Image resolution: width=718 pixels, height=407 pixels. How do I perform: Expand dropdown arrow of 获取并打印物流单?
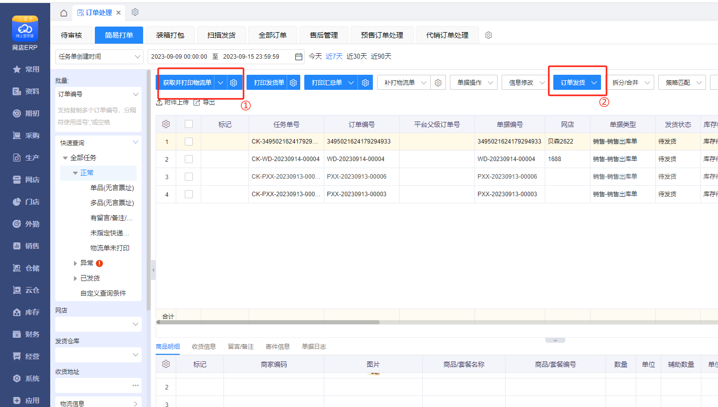tap(220, 83)
